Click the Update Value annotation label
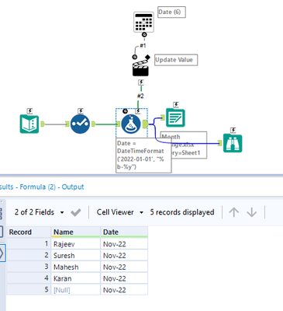 click(176, 60)
